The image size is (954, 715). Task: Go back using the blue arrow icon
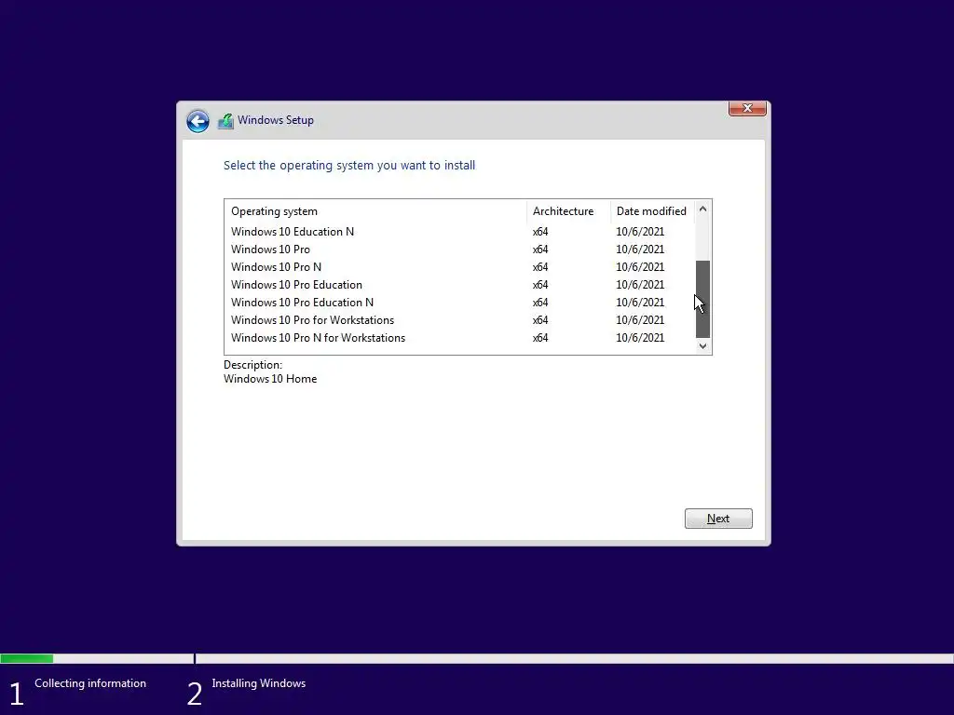click(198, 121)
